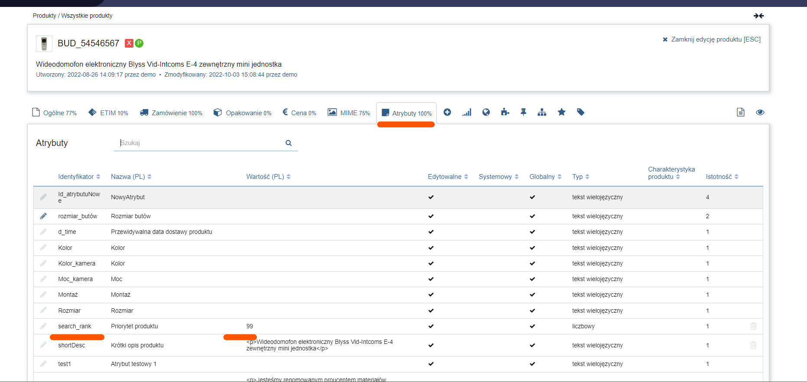Image resolution: width=807 pixels, height=382 pixels.
Task: Click the 'liczbowy' type cell
Action: (583, 326)
